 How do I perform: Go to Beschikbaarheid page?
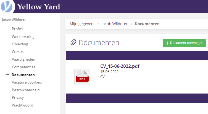pyautogui.click(x=26, y=90)
